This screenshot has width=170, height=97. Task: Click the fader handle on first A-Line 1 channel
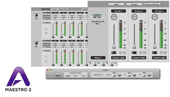114,47
